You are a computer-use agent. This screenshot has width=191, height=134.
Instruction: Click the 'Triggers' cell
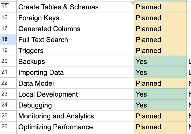[x=75, y=51]
